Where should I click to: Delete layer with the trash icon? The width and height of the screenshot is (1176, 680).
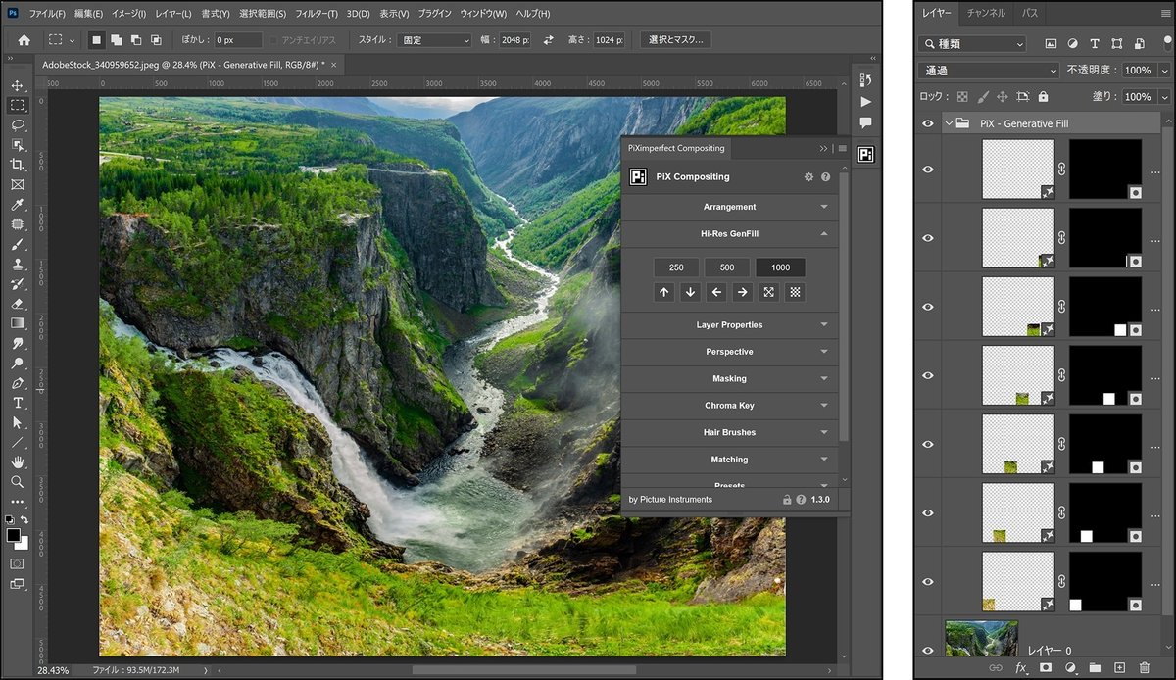[x=1144, y=667]
